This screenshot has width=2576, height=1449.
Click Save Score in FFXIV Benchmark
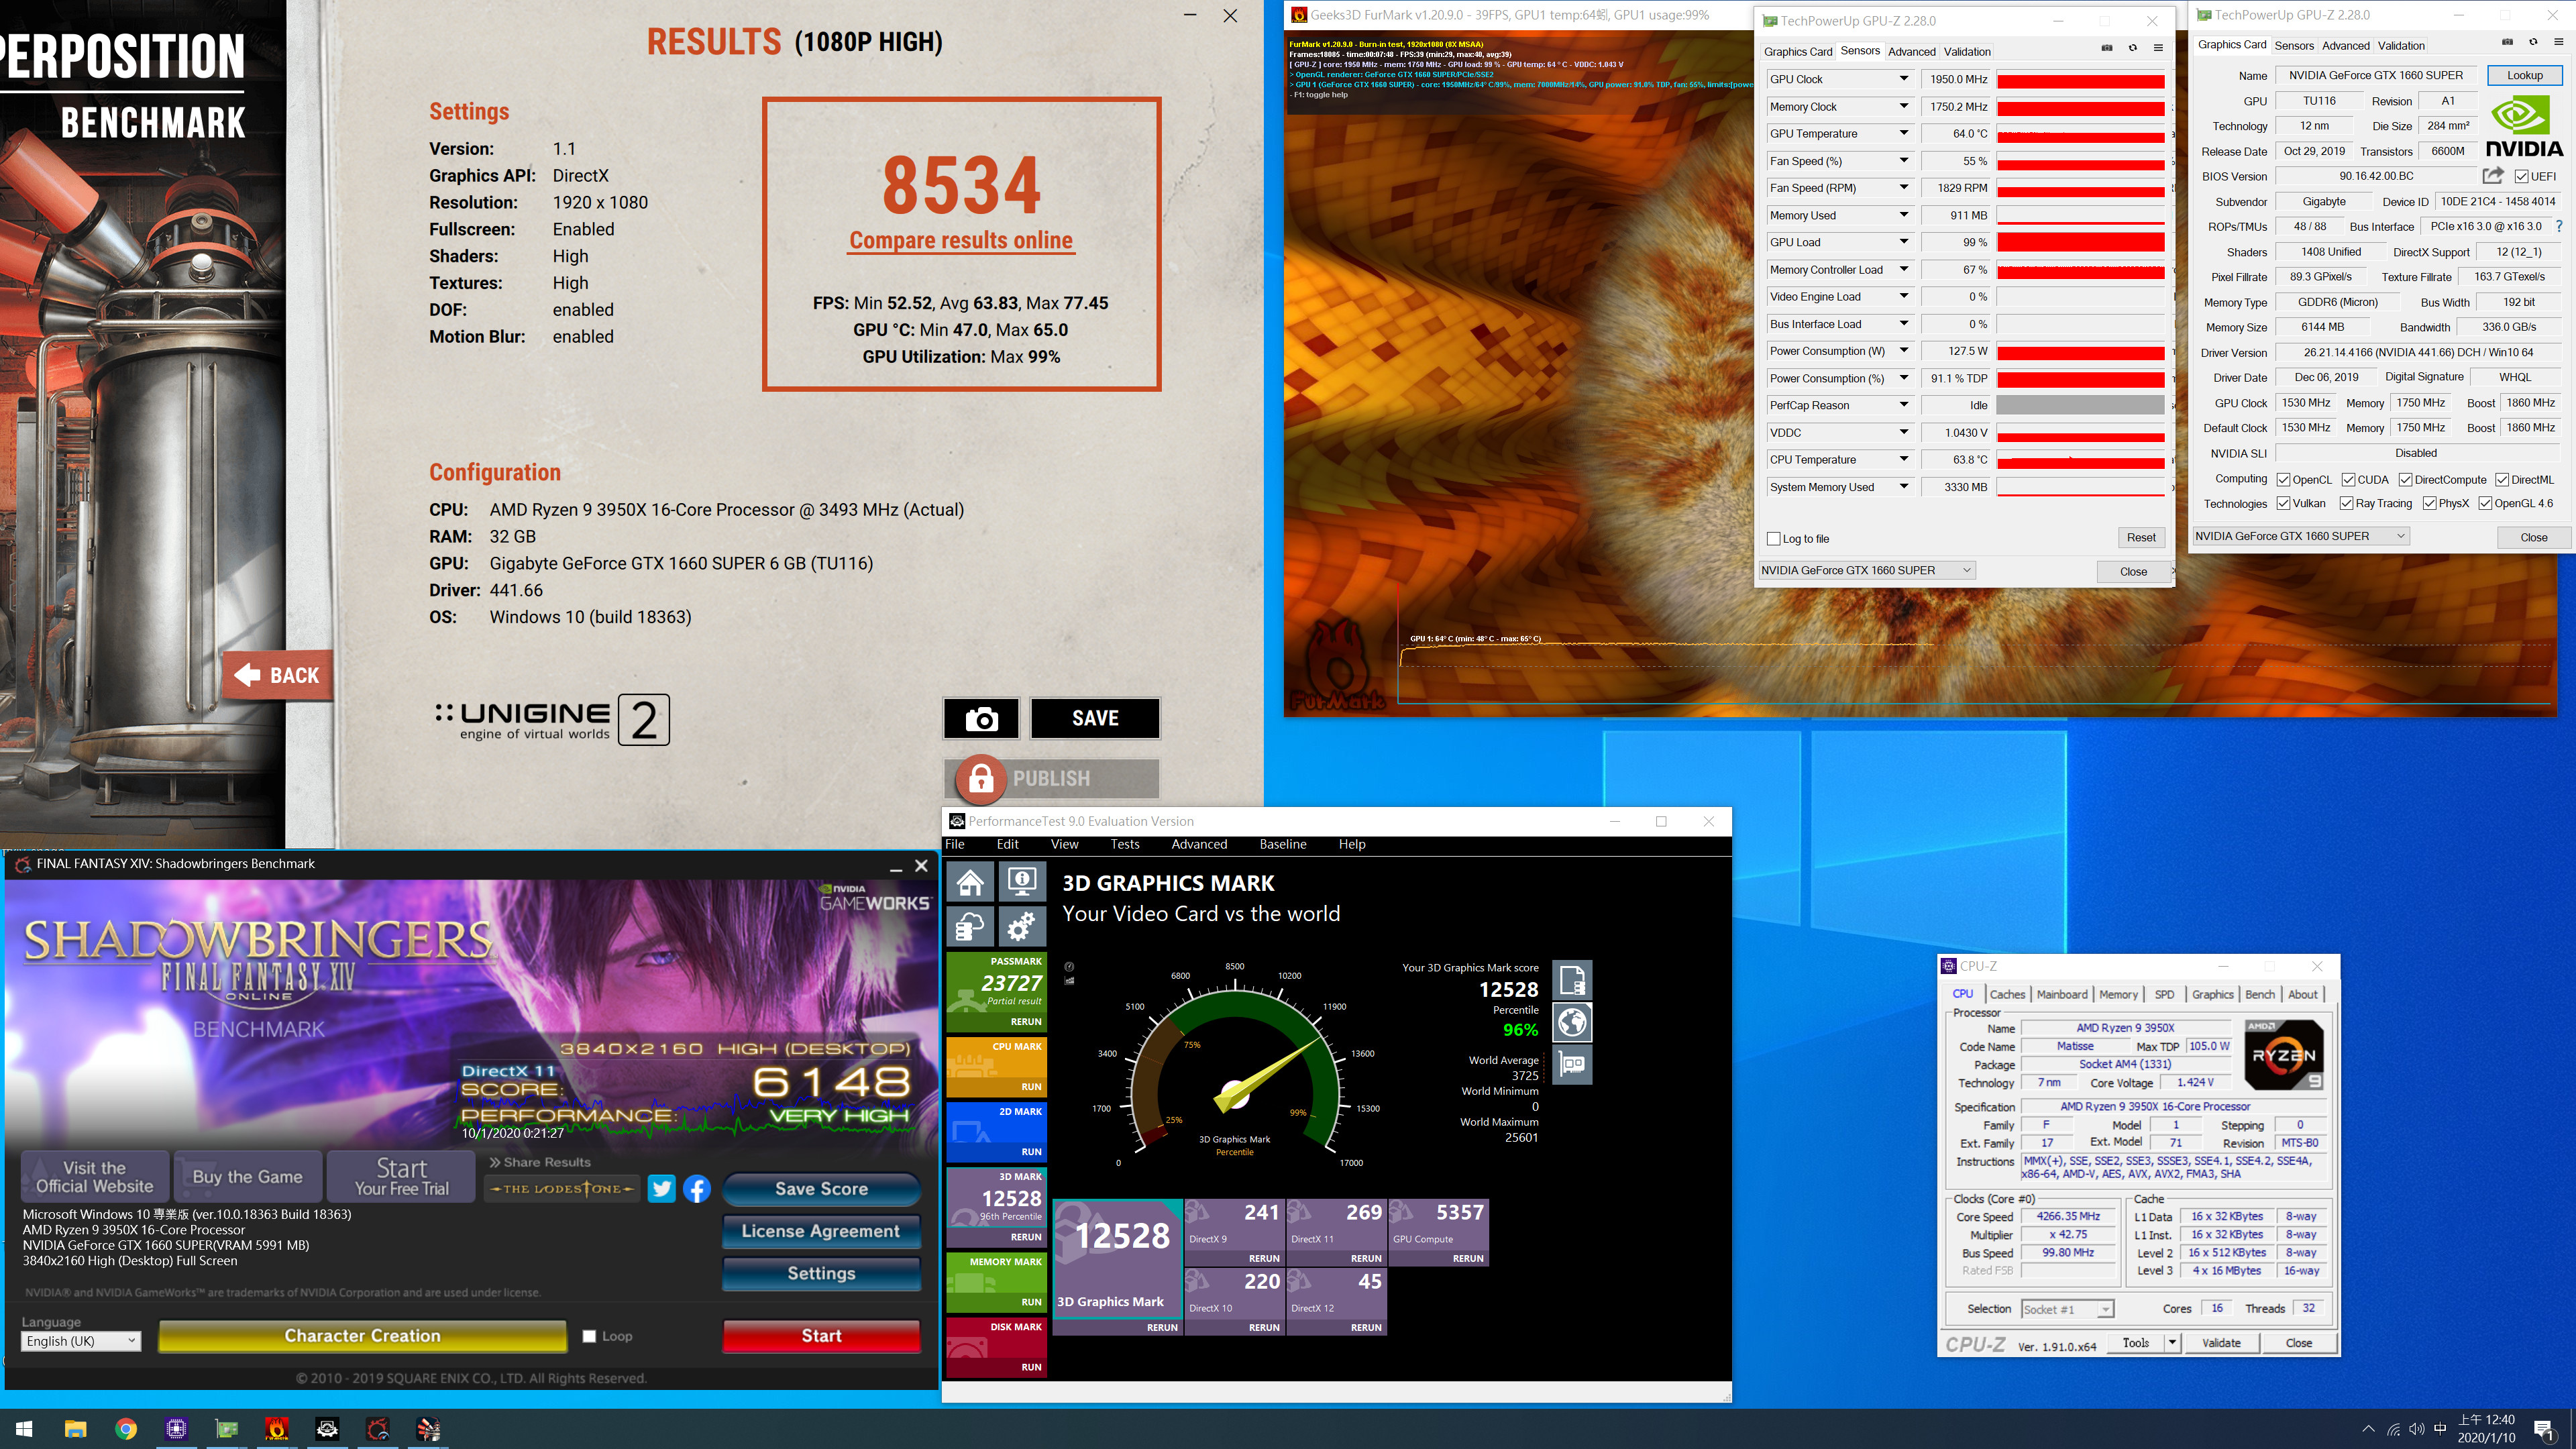821,1188
